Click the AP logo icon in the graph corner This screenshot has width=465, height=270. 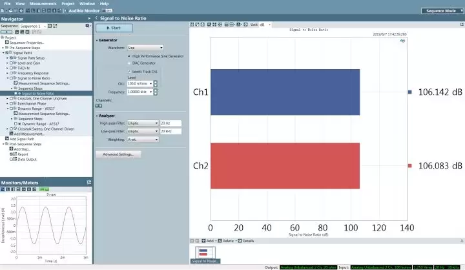pos(402,41)
